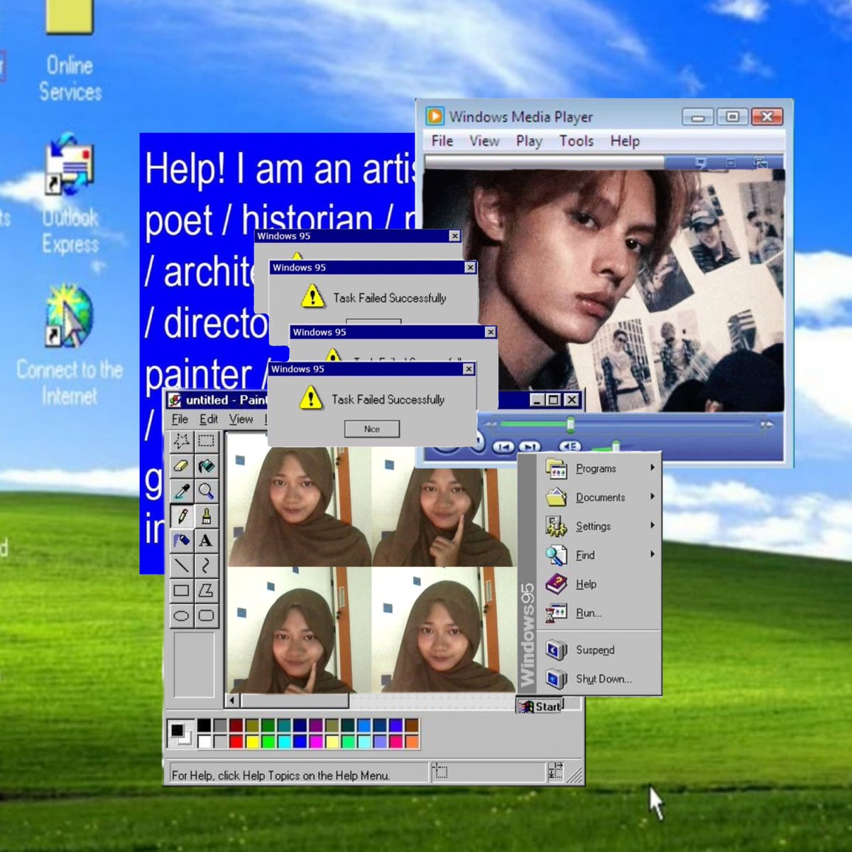Image resolution: width=852 pixels, height=852 pixels.
Task: Click Next track button in Media Player
Action: click(x=529, y=447)
